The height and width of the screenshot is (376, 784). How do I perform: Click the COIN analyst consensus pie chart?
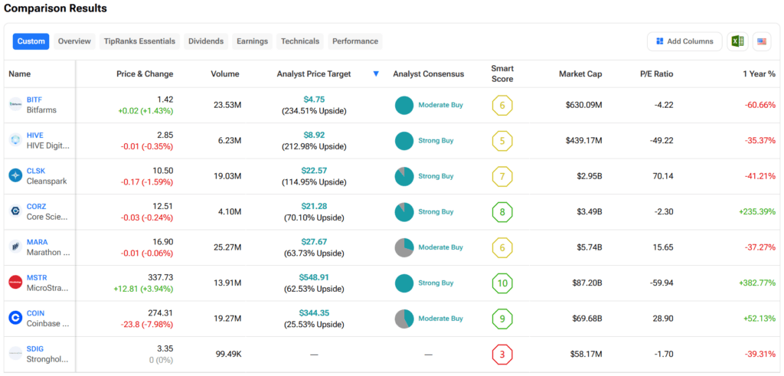pos(404,319)
